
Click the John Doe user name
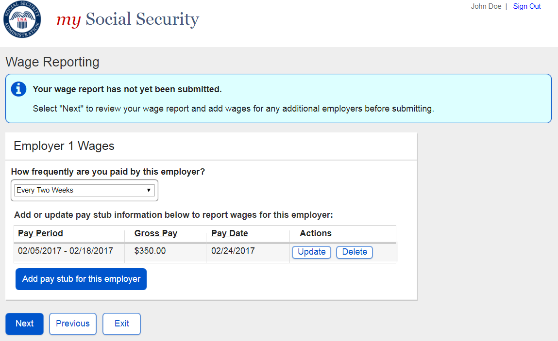(486, 6)
